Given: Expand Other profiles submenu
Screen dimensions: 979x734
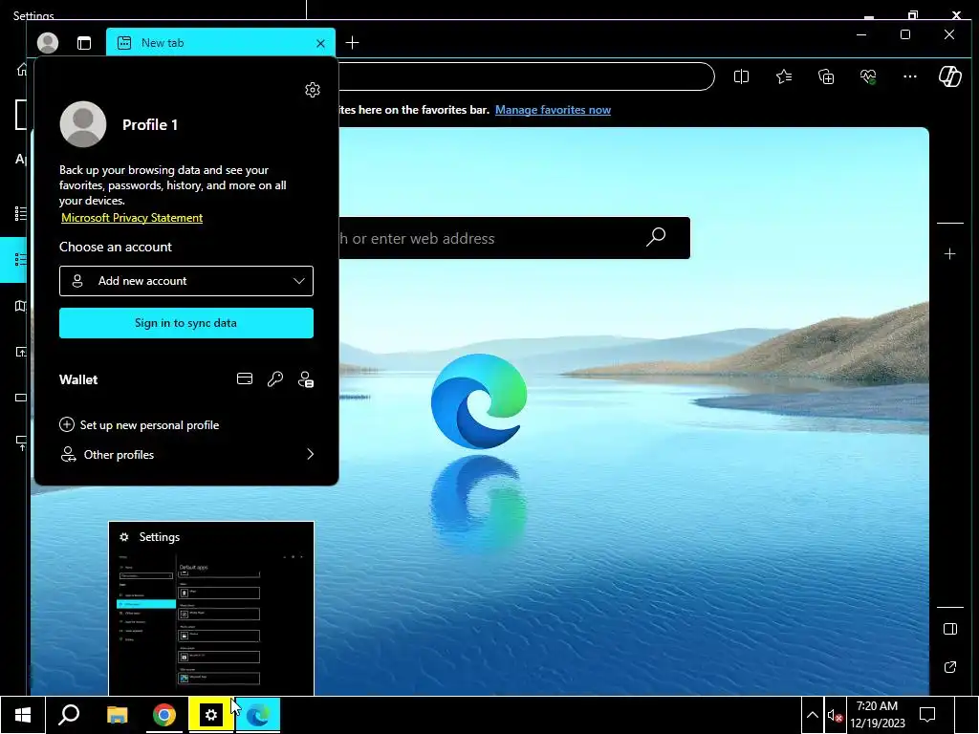Looking at the screenshot, I should tap(186, 454).
